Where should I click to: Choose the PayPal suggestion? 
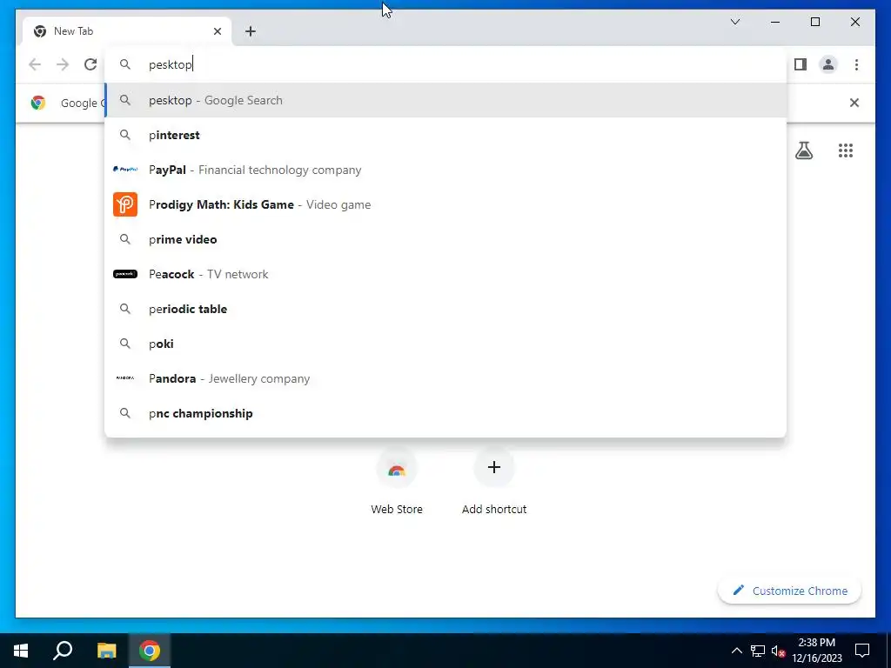click(x=445, y=170)
